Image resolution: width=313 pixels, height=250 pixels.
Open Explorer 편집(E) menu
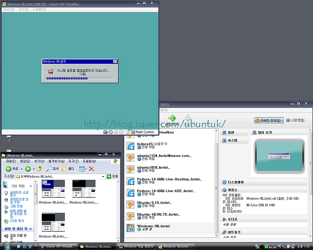point(25,161)
